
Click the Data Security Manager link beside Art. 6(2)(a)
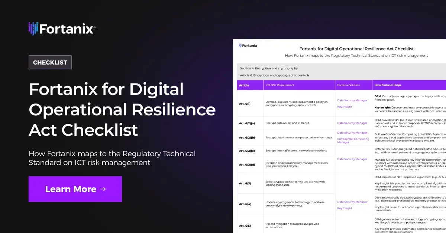point(352,123)
